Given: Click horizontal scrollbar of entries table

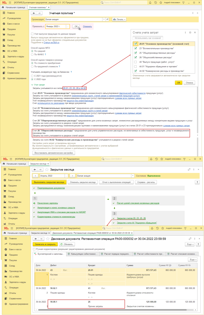Looking at the screenshot, I should [116, 310].
